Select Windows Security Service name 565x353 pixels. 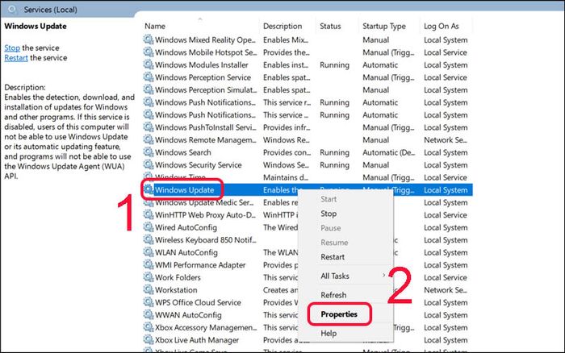coord(199,165)
